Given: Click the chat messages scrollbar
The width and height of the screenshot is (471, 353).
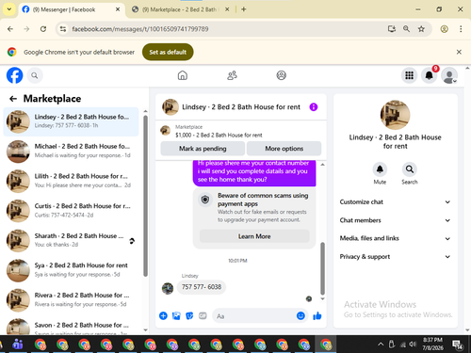Looking at the screenshot, I should tap(322, 268).
